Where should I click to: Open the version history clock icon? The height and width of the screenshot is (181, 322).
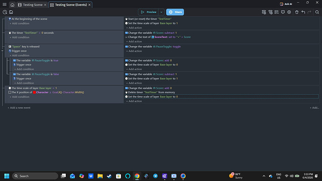click(5, 12)
